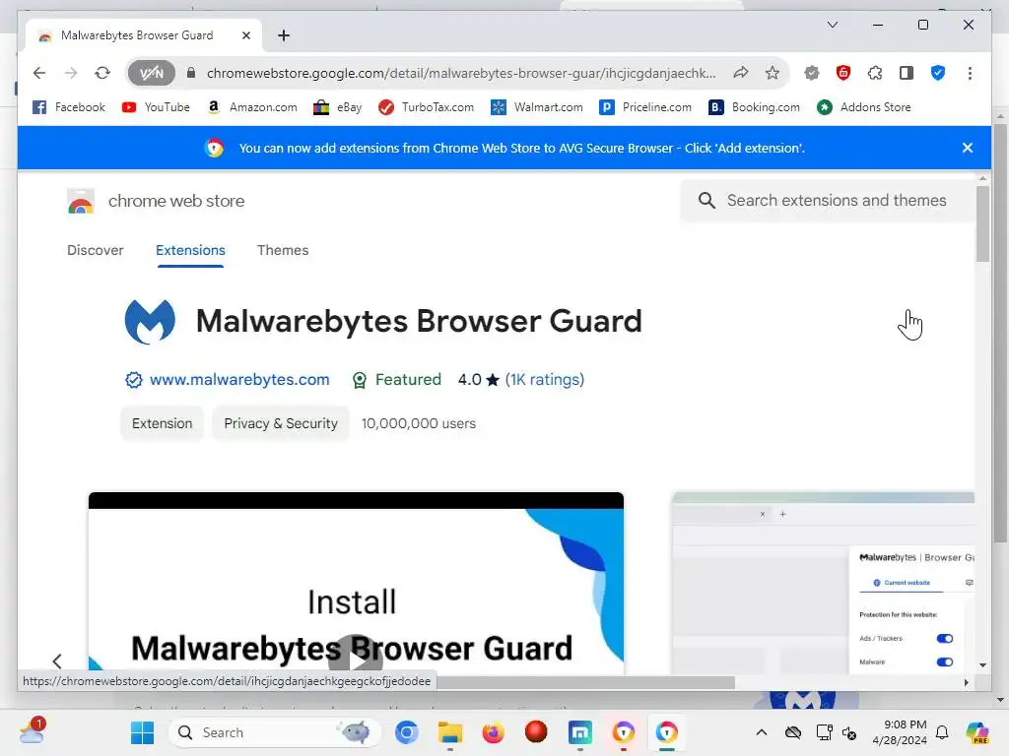Viewport: 1009px width, 756px height.
Task: Switch to the Themes tab
Action: [283, 250]
